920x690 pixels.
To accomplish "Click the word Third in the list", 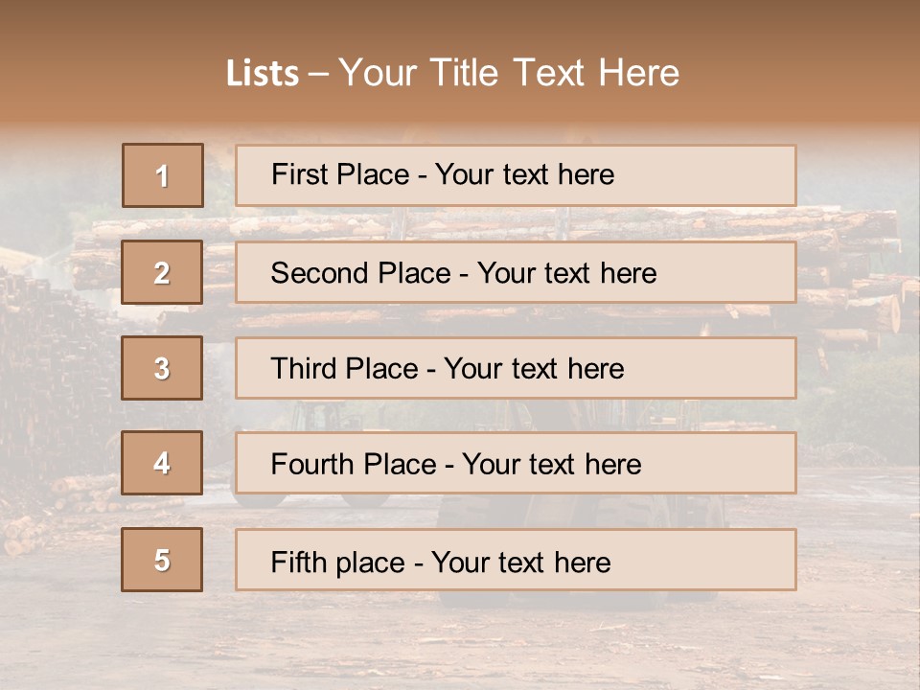I will [303, 369].
